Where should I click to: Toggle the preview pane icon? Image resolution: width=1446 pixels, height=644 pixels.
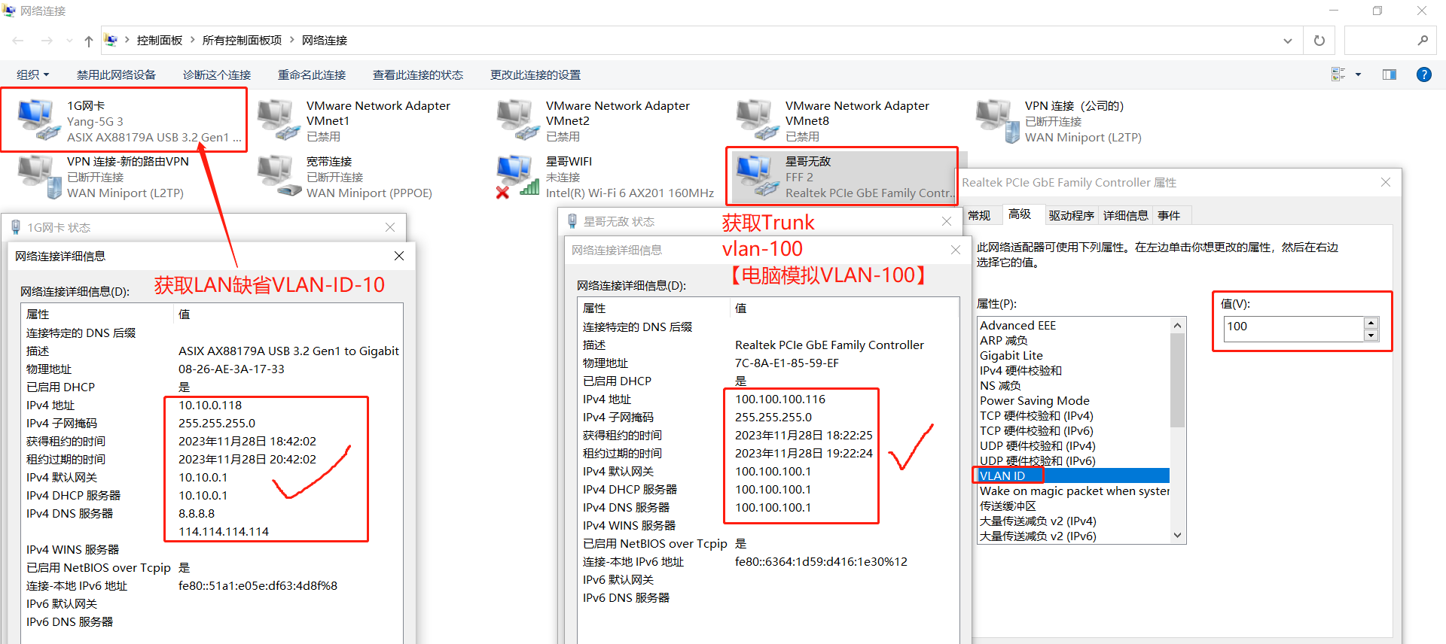coord(1389,74)
